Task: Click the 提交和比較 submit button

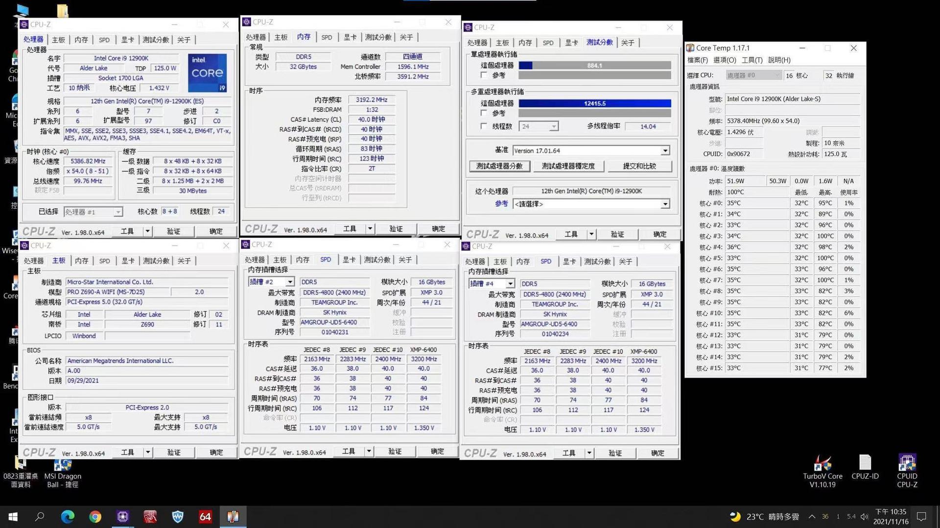Action: 640,166
